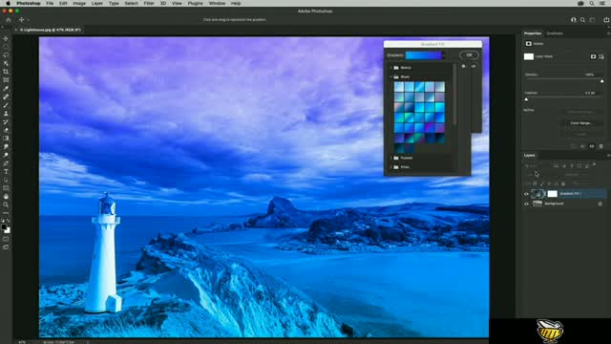This screenshot has height=344, width=611.
Task: Select the Hand tool
Action: pyautogui.click(x=6, y=197)
